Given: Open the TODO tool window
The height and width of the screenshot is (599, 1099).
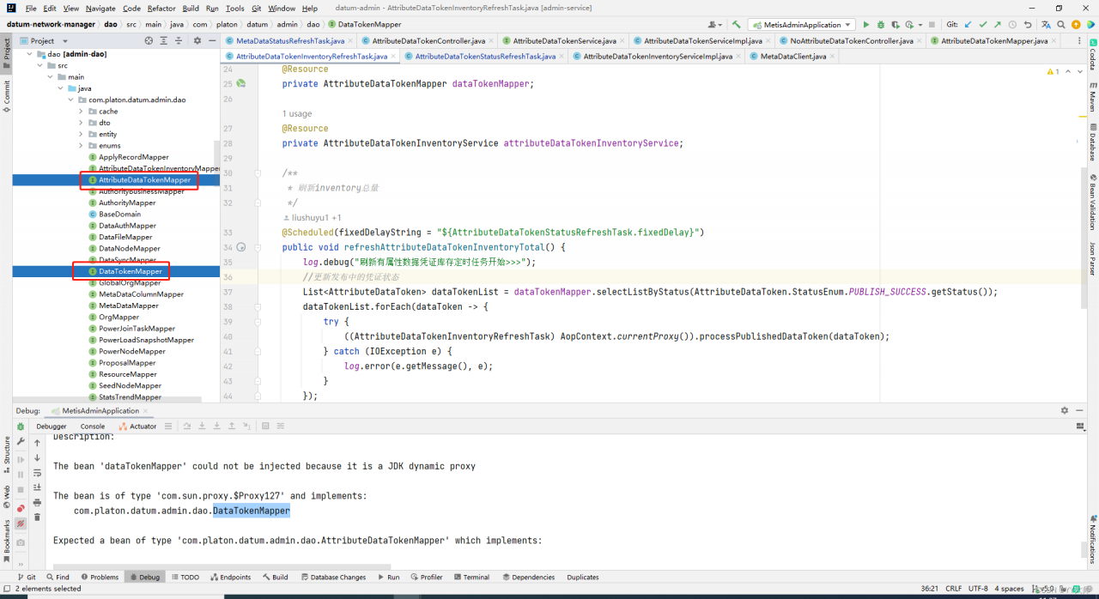Looking at the screenshot, I should 185,577.
